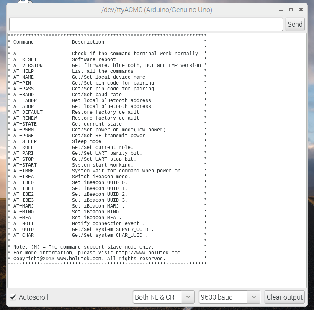The image size is (314, 310).
Task: Click the AT+UUID command text
Action: [23, 229]
